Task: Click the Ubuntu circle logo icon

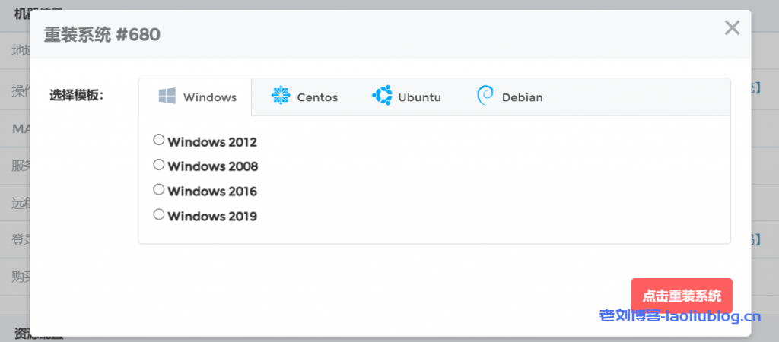Action: click(x=382, y=97)
